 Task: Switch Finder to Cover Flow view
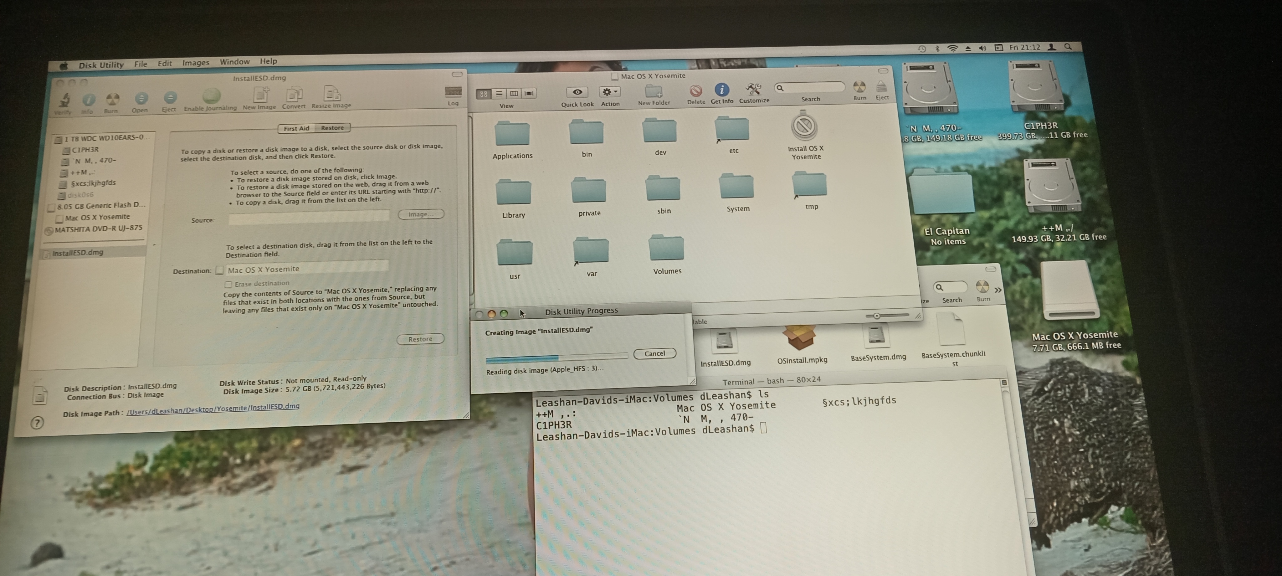pos(529,93)
